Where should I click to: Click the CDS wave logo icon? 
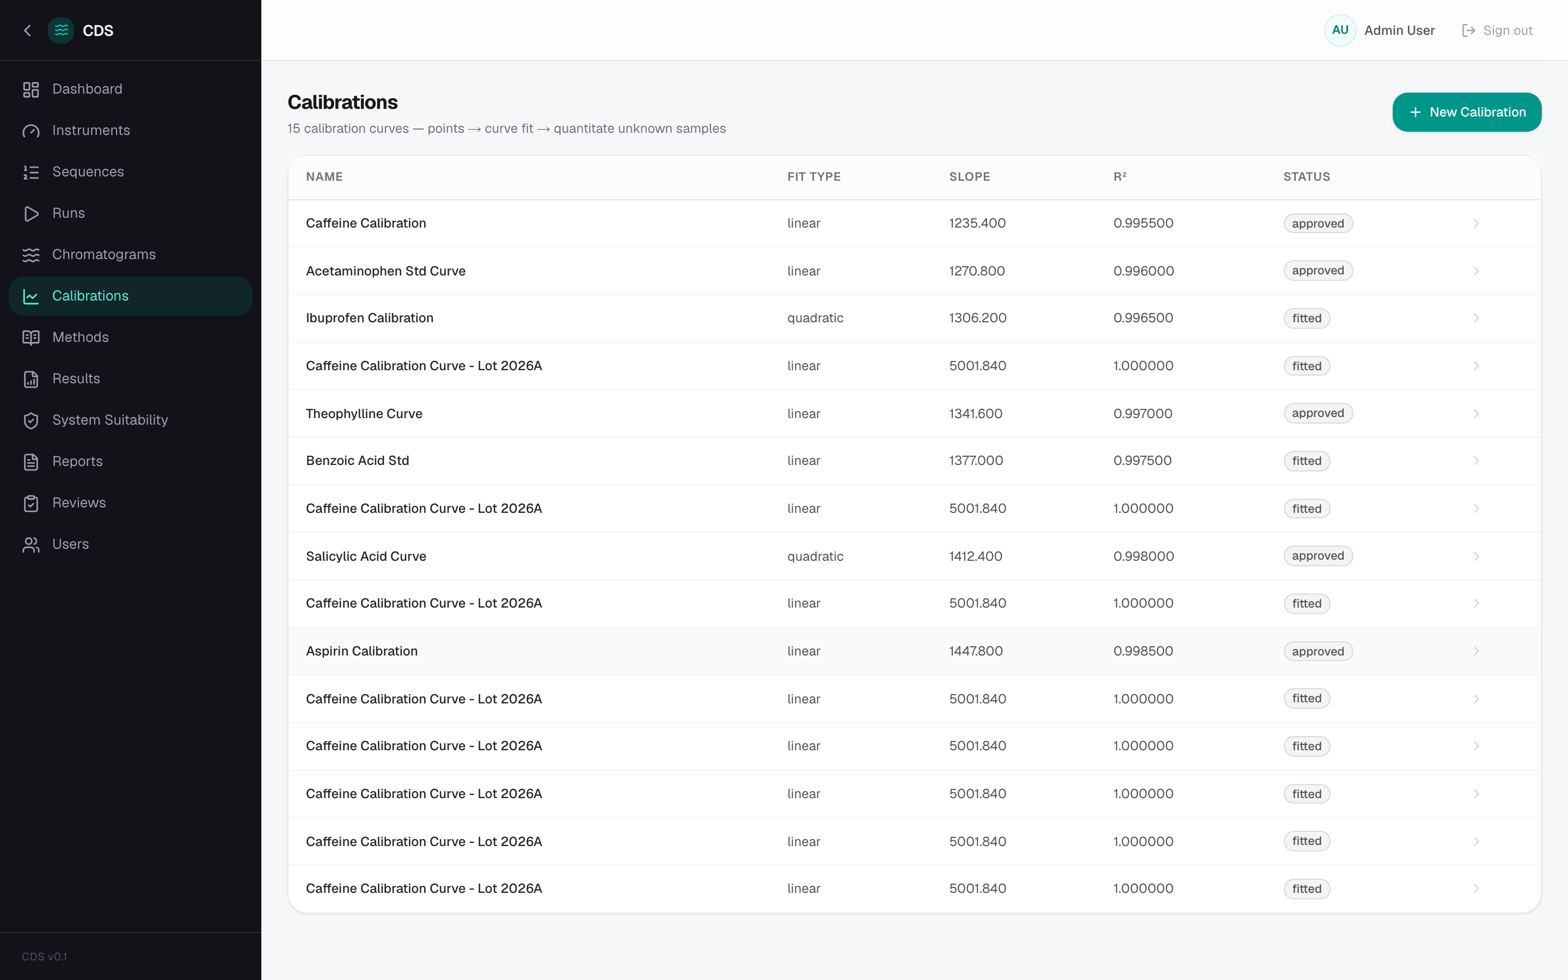(61, 30)
